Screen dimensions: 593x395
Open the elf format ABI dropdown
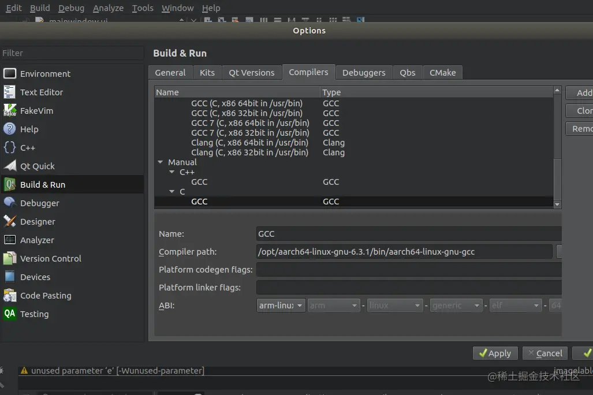pos(516,305)
